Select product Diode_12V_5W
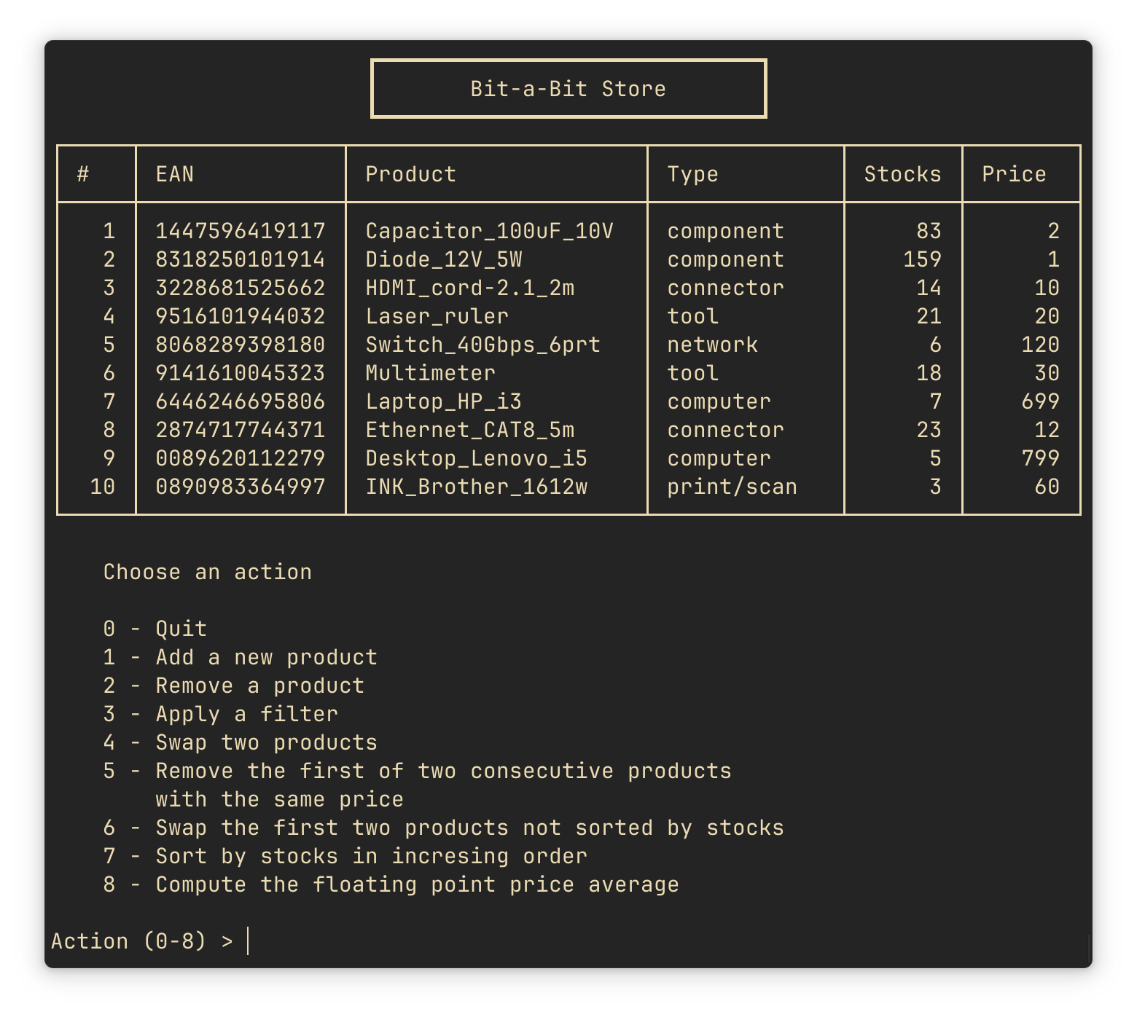Viewport: 1137px width, 1017px height. (x=444, y=259)
